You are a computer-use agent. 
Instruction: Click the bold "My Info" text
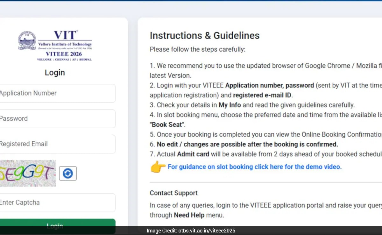pyautogui.click(x=230, y=105)
